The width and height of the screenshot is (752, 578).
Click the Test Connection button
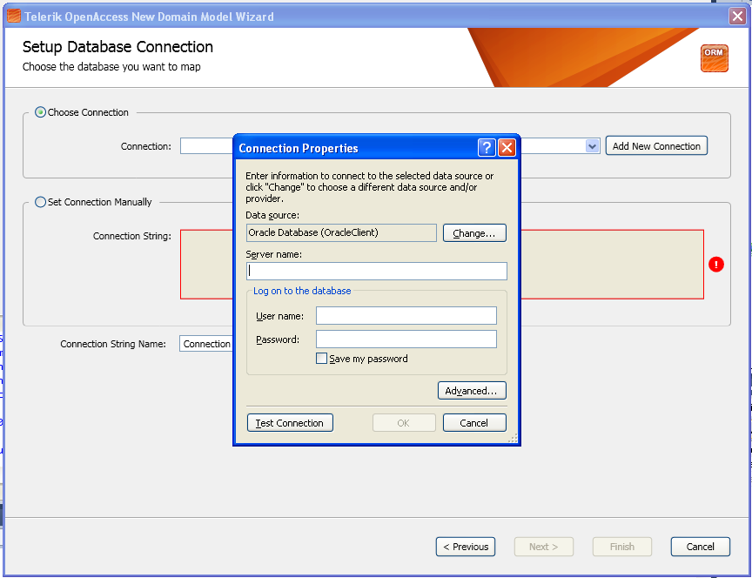coord(290,423)
